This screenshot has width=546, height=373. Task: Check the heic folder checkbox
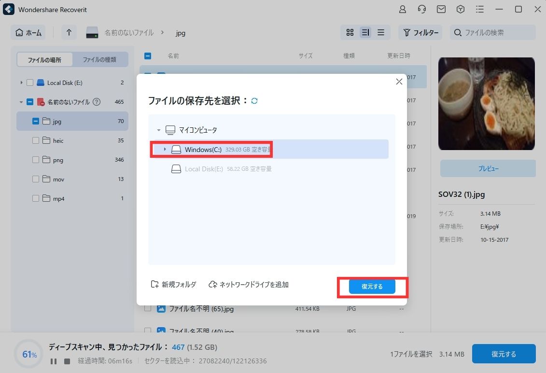click(x=36, y=140)
